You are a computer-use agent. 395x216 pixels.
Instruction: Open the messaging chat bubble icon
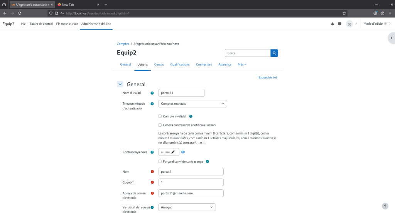[x=339, y=24]
